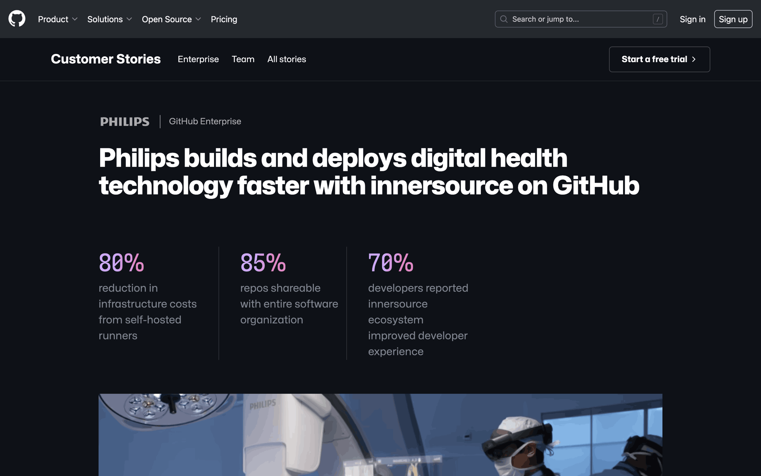Expand the Product dropdown menu
Image resolution: width=761 pixels, height=476 pixels.
click(x=57, y=19)
